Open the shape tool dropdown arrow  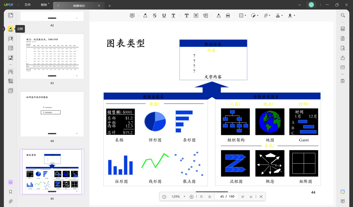pyautogui.click(x=245, y=16)
